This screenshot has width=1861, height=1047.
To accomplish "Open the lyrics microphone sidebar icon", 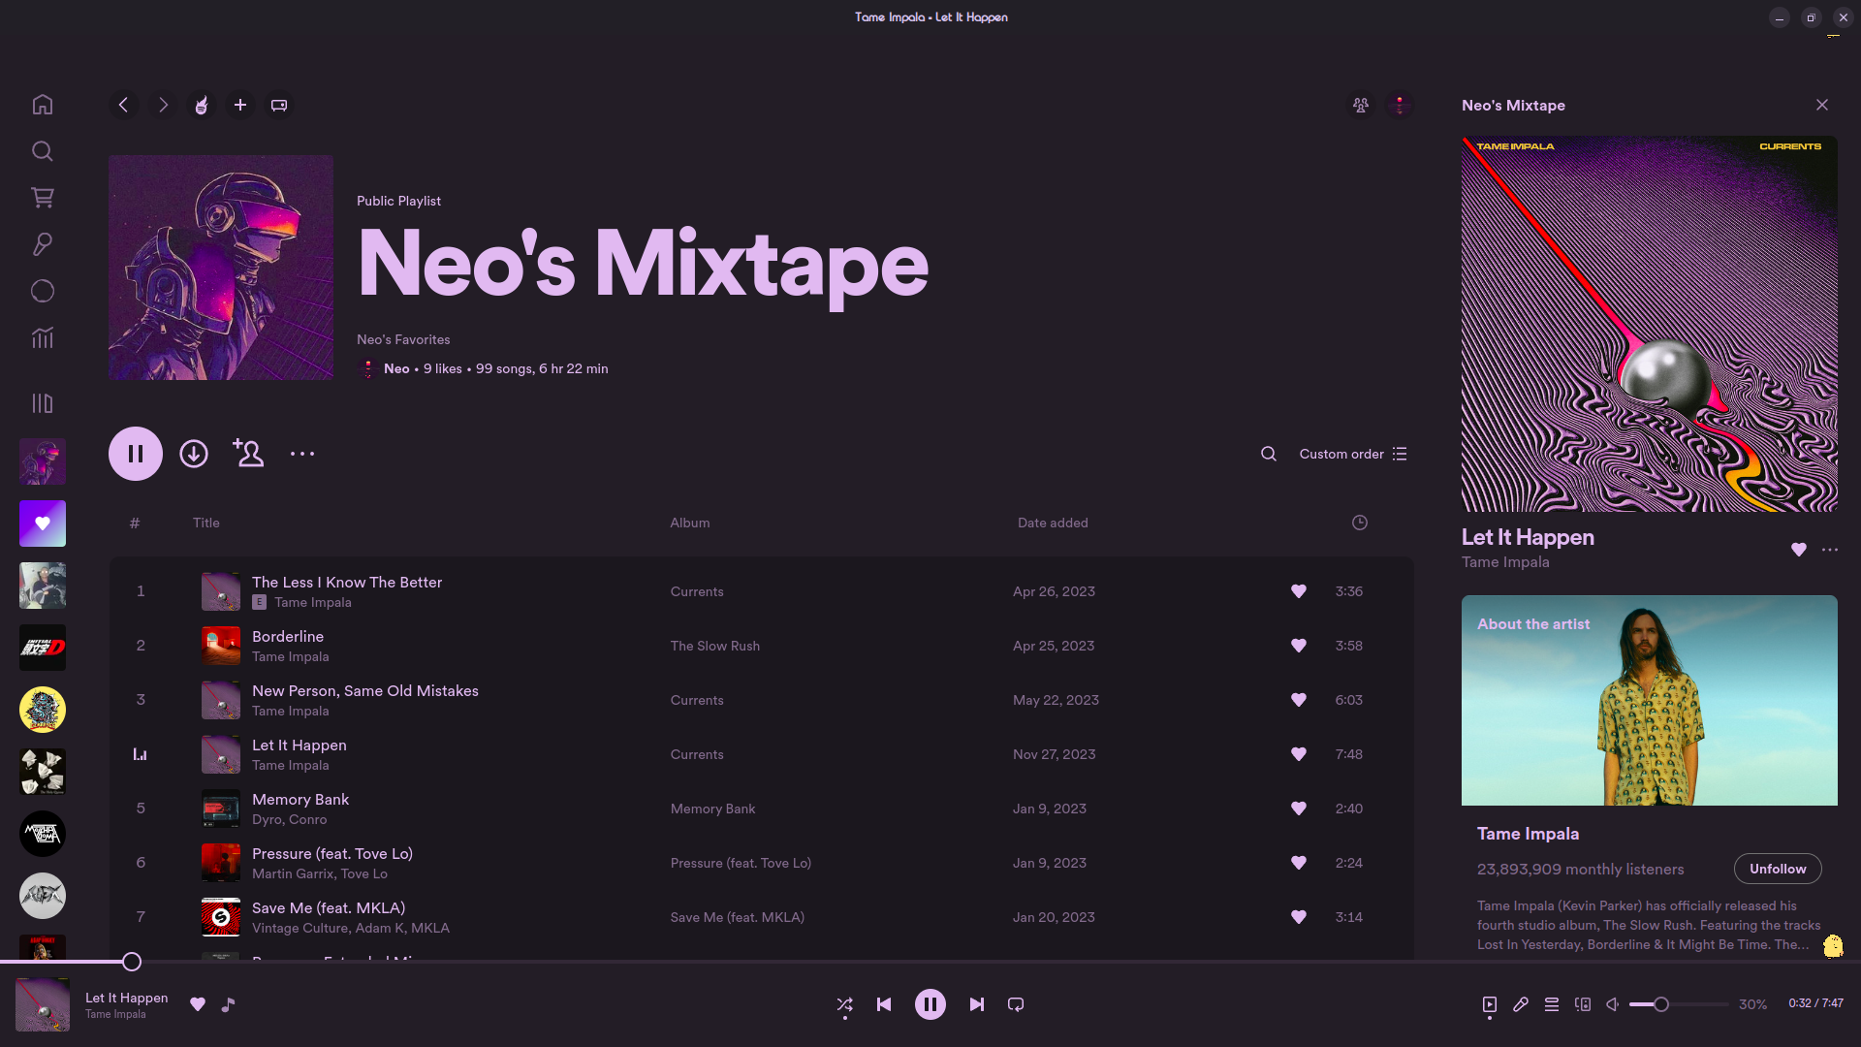I will pos(42,244).
